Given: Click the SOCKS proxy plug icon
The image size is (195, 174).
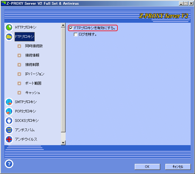Looking at the screenshot, I should coord(9,121).
